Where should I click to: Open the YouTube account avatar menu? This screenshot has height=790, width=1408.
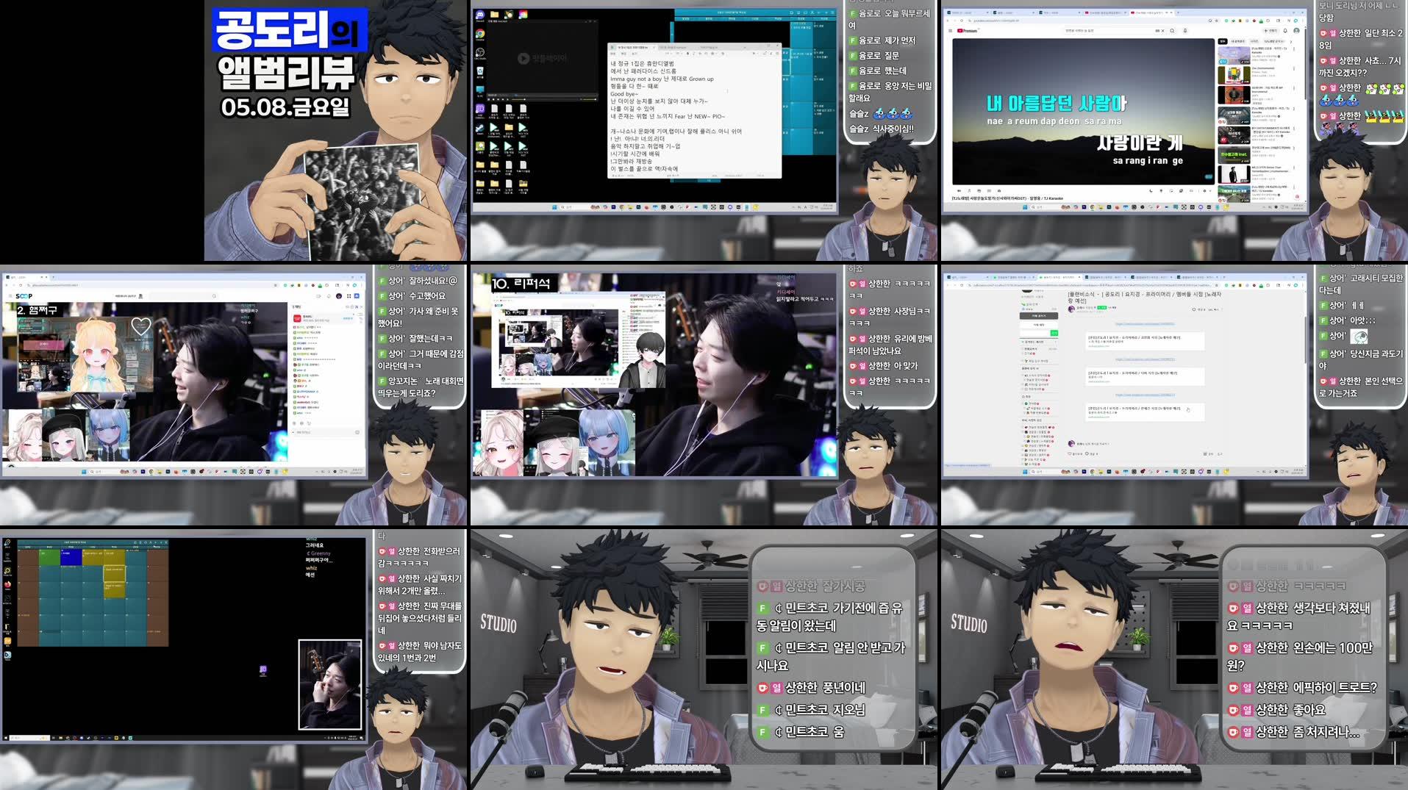point(1297,31)
